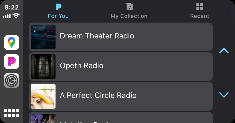Open the Settings gear app
This screenshot has height=123, width=235.
(x=12, y=80)
